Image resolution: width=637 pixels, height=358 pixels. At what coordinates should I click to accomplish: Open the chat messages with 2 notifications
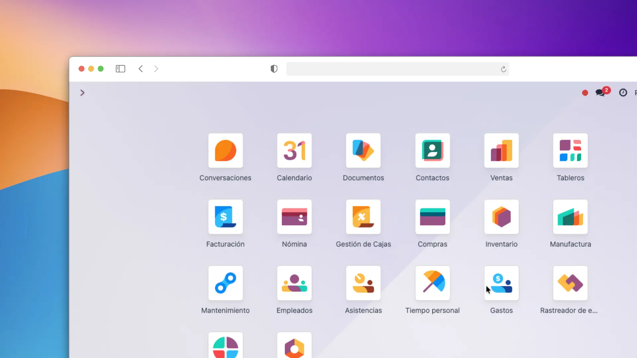click(601, 92)
